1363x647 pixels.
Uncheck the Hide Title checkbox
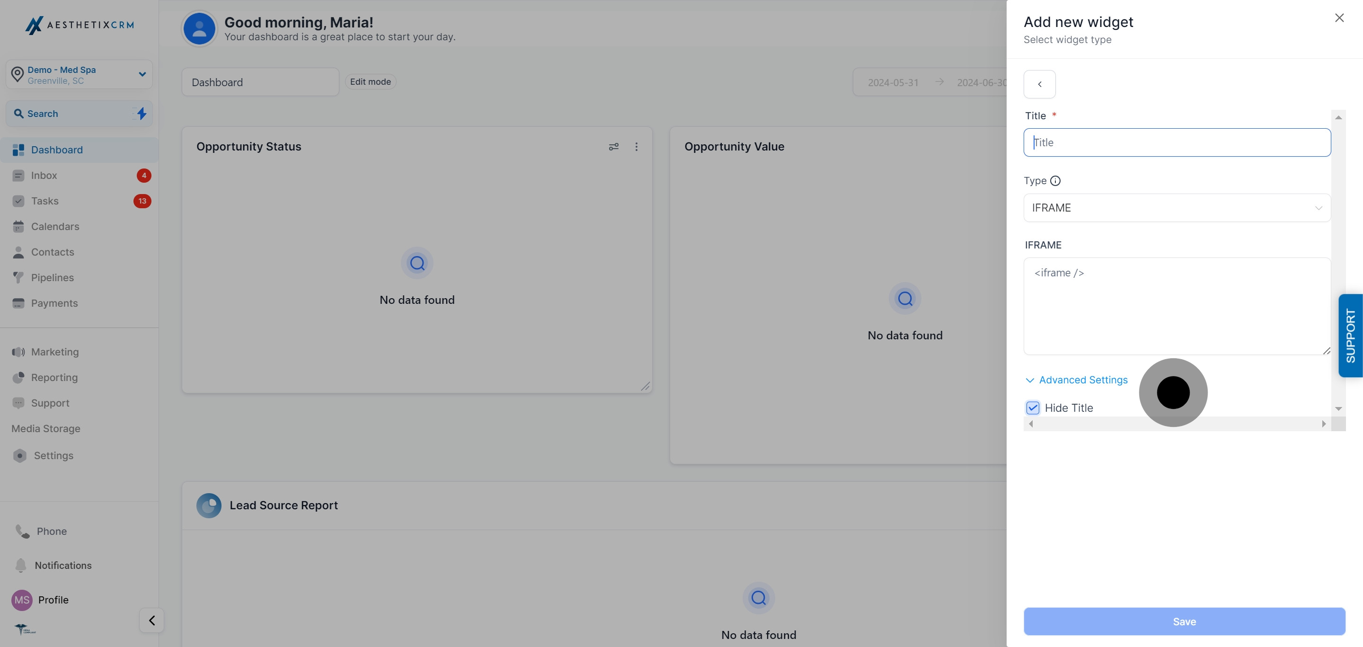pos(1032,408)
